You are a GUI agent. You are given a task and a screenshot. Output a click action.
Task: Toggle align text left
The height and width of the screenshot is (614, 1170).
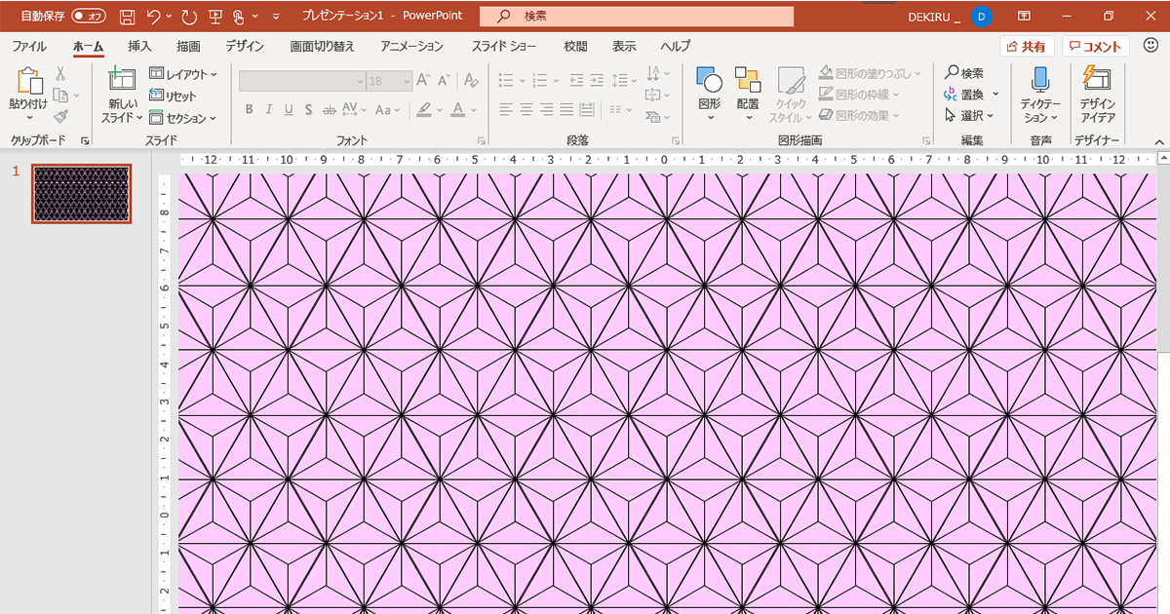506,109
